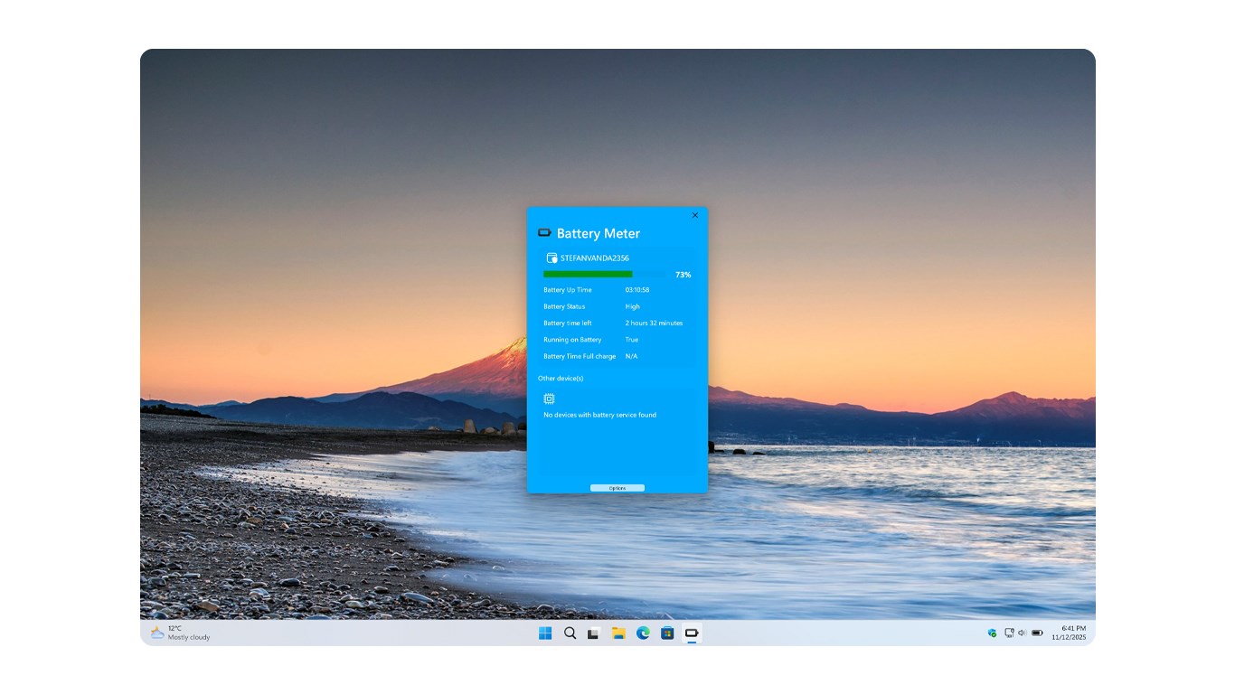The width and height of the screenshot is (1235, 694).
Task: Open the Windows Start menu
Action: point(545,633)
